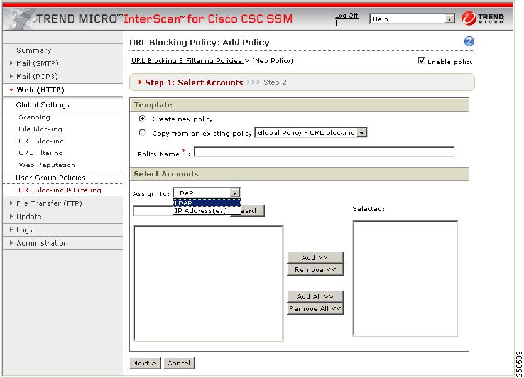Viewport: 524px width, 378px height.
Task: Open the Global Policy - URL blocking dropdown
Action: coord(311,132)
